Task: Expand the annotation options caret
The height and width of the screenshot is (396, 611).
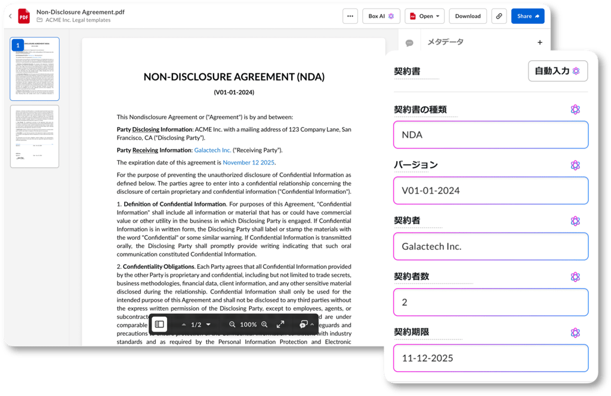Action: coord(312,324)
